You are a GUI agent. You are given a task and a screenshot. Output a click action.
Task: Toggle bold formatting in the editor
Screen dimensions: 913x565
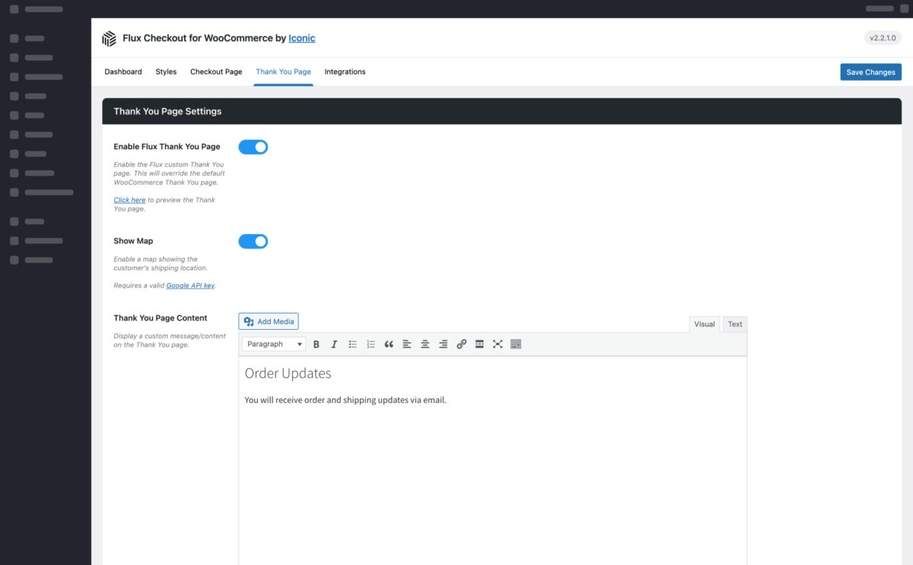(317, 344)
